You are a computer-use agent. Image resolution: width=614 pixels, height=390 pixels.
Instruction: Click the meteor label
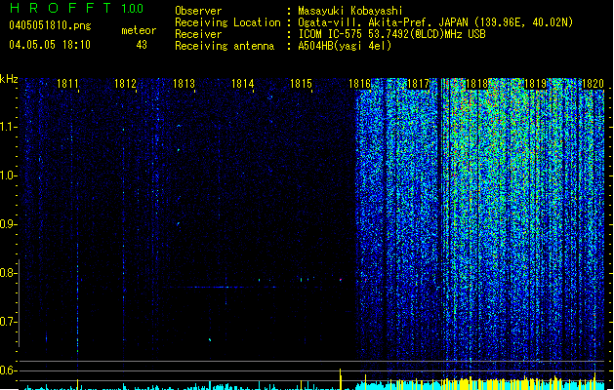[139, 30]
